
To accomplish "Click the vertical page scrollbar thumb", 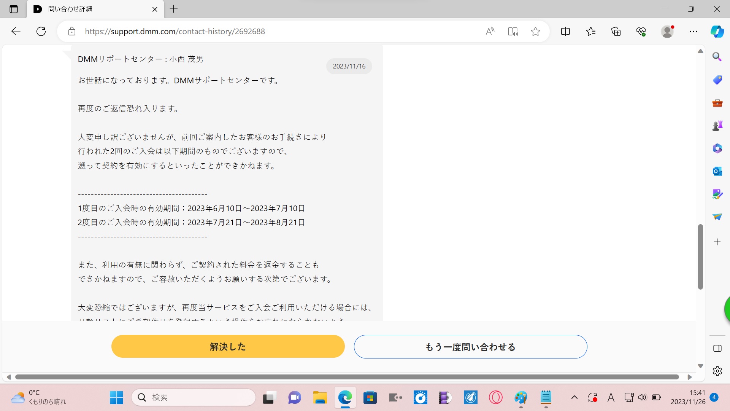I will 700,257.
